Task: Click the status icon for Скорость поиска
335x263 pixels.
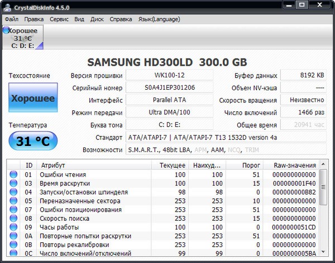Action: (13, 218)
